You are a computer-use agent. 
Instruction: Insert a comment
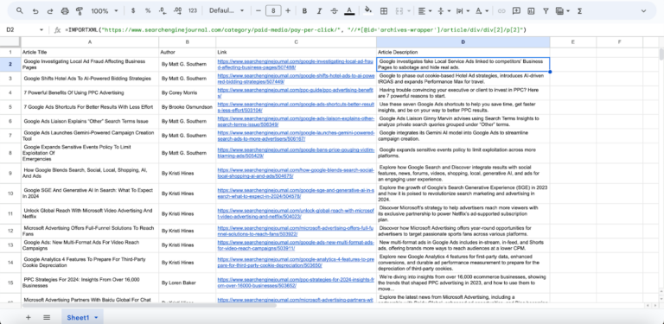coord(516,11)
